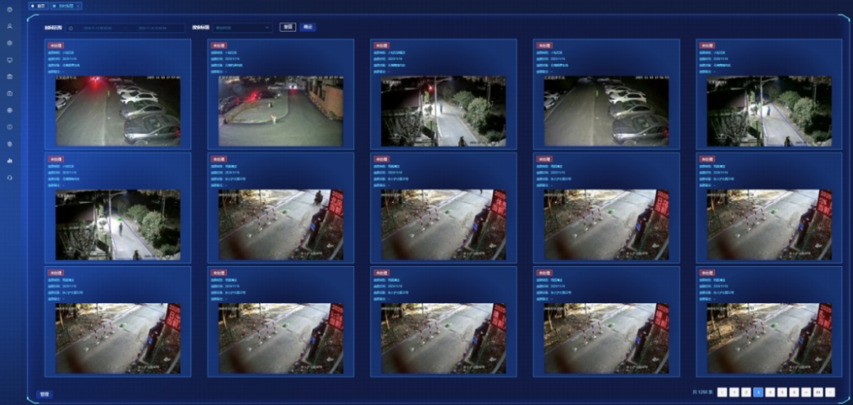Expand the alarm type dropdown

tap(242, 28)
